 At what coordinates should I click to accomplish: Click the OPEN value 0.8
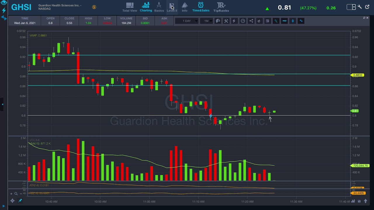pos(51,23)
